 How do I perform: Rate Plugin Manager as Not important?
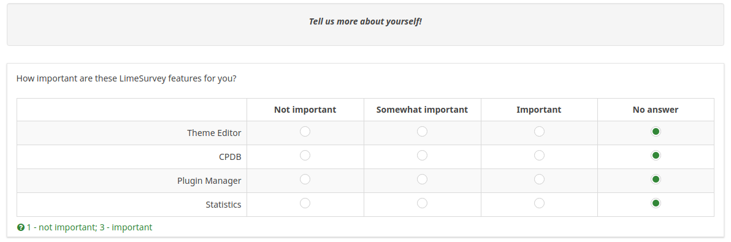coord(305,179)
